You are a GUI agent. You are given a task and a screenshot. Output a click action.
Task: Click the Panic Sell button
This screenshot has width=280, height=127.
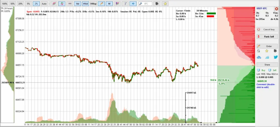click(267, 37)
